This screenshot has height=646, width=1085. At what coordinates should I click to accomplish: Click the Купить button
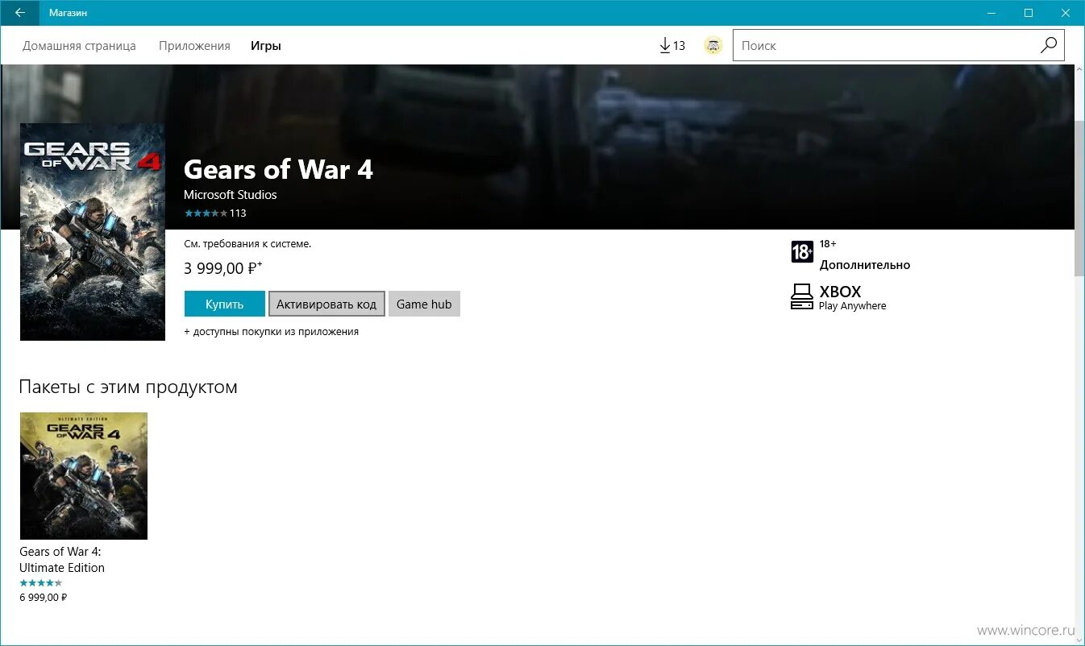(224, 304)
